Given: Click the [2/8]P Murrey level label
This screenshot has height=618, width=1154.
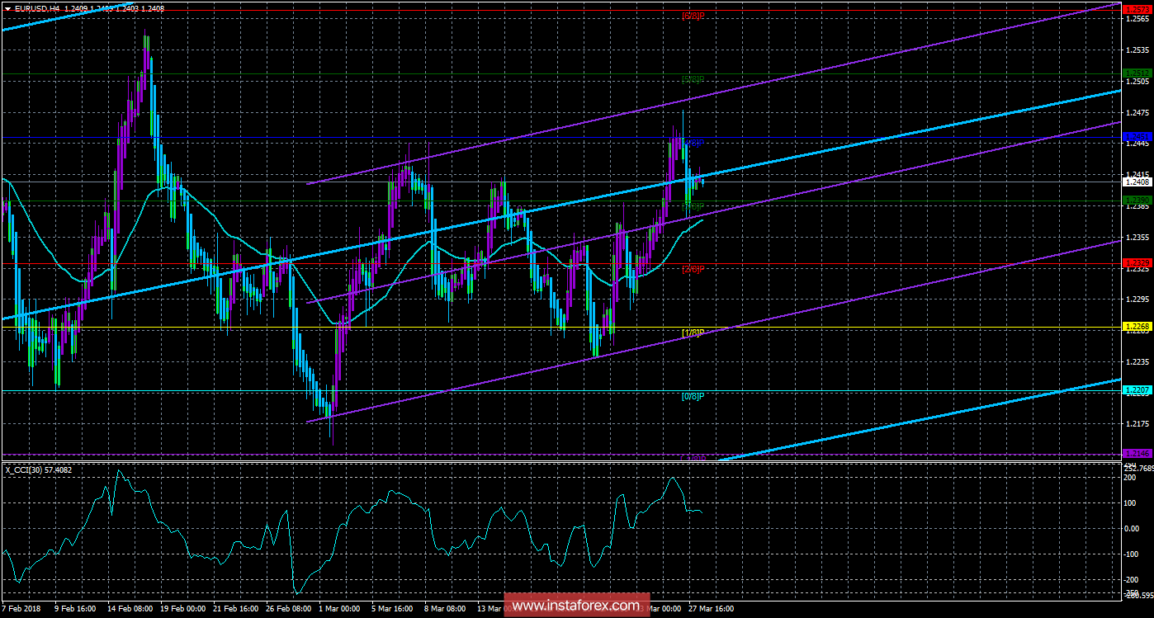Looking at the screenshot, I should click(693, 269).
